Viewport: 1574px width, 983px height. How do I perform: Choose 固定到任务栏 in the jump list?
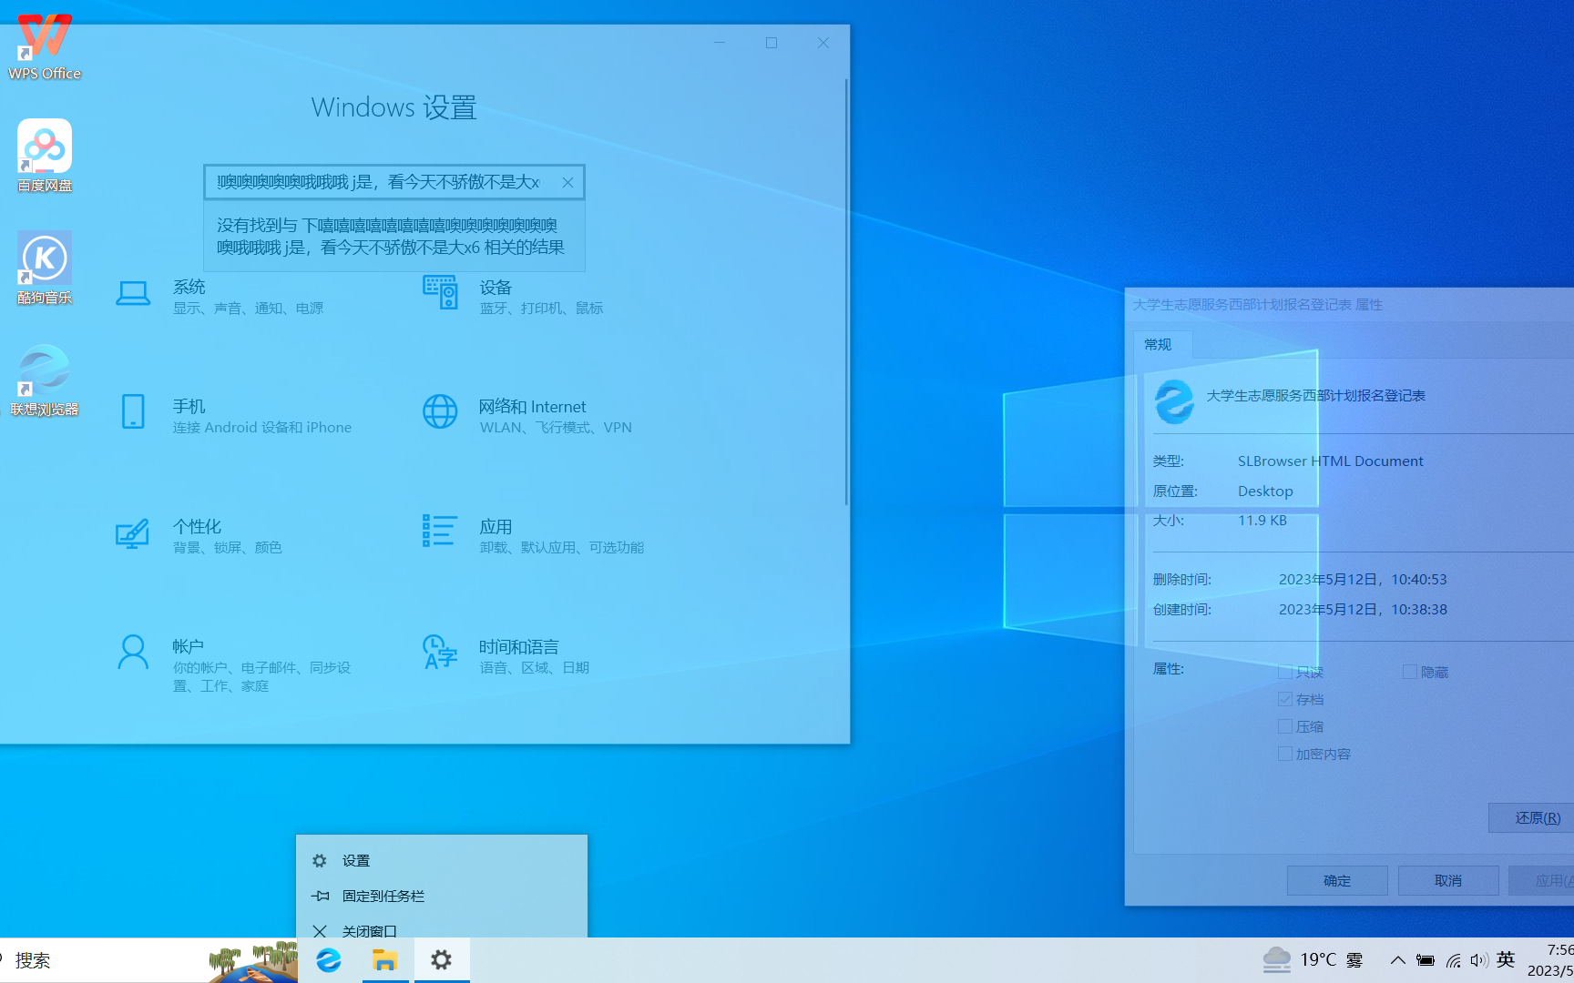click(441, 896)
